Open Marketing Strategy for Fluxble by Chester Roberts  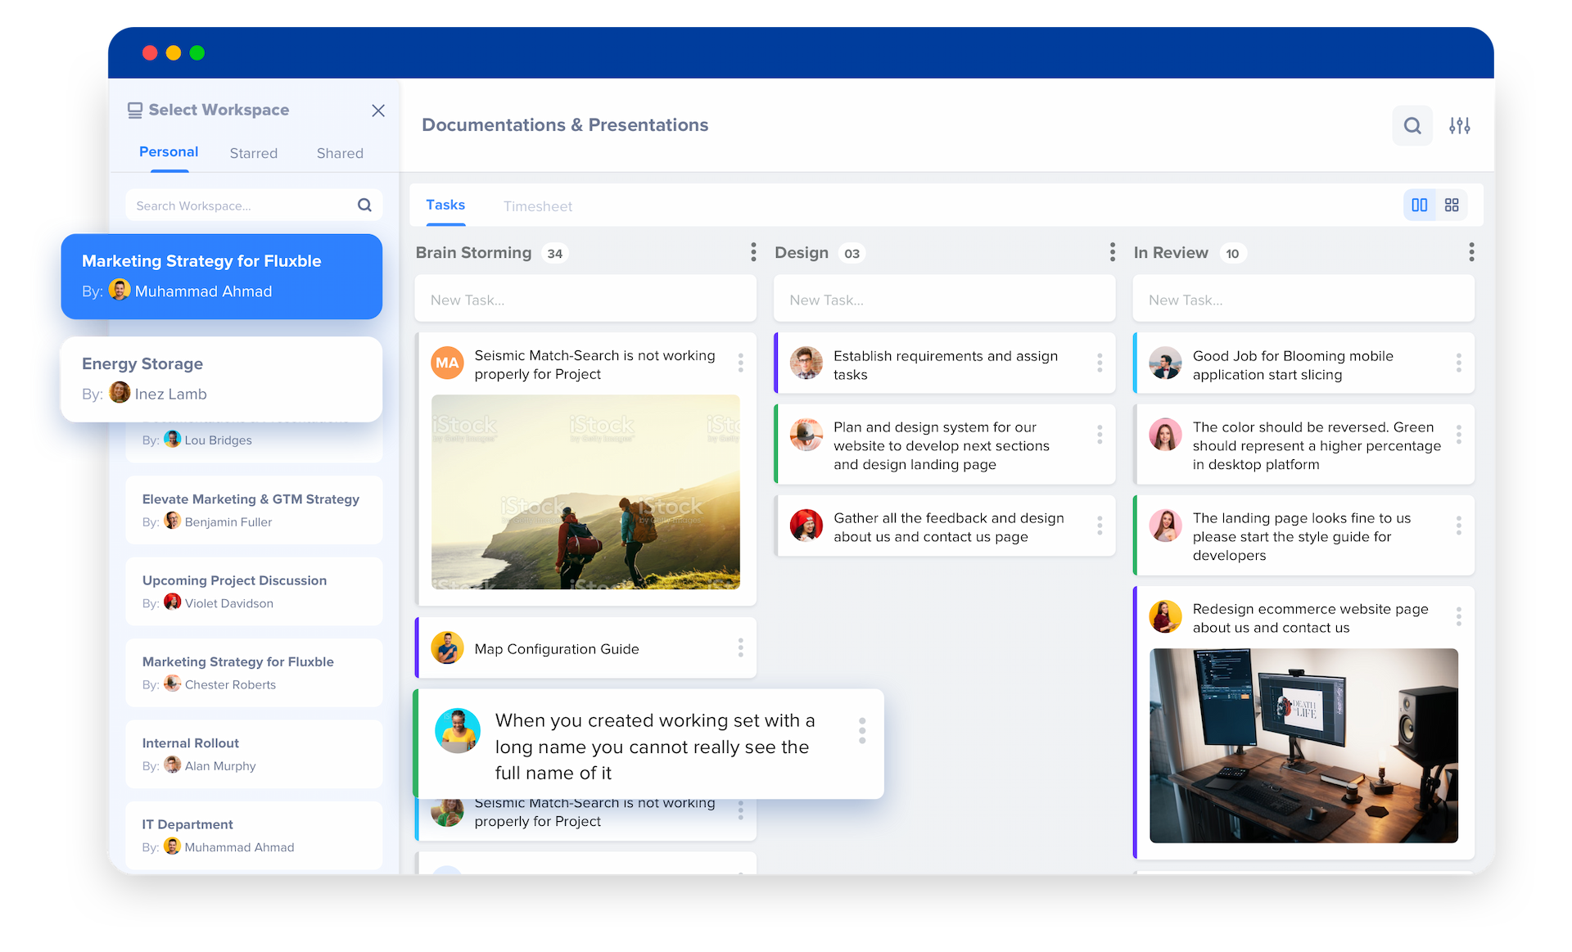pyautogui.click(x=254, y=673)
